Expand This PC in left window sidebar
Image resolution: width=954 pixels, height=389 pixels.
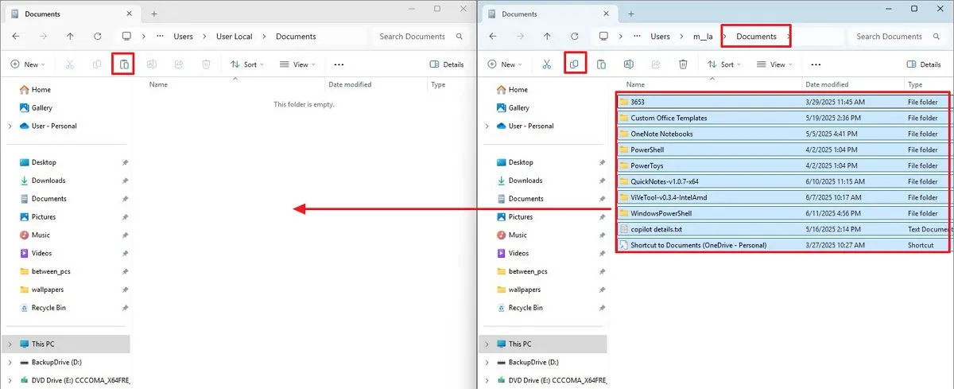click(x=10, y=344)
